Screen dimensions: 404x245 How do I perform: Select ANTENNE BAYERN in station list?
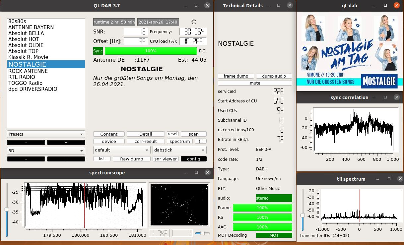point(46,28)
